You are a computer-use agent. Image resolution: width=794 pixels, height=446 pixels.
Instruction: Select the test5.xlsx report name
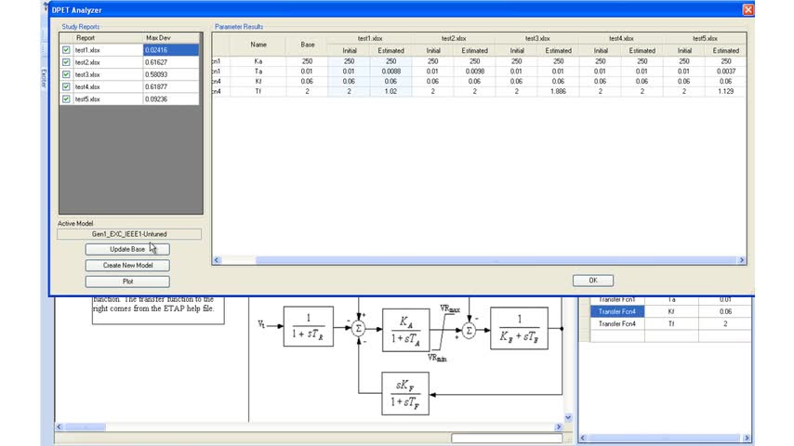108,99
